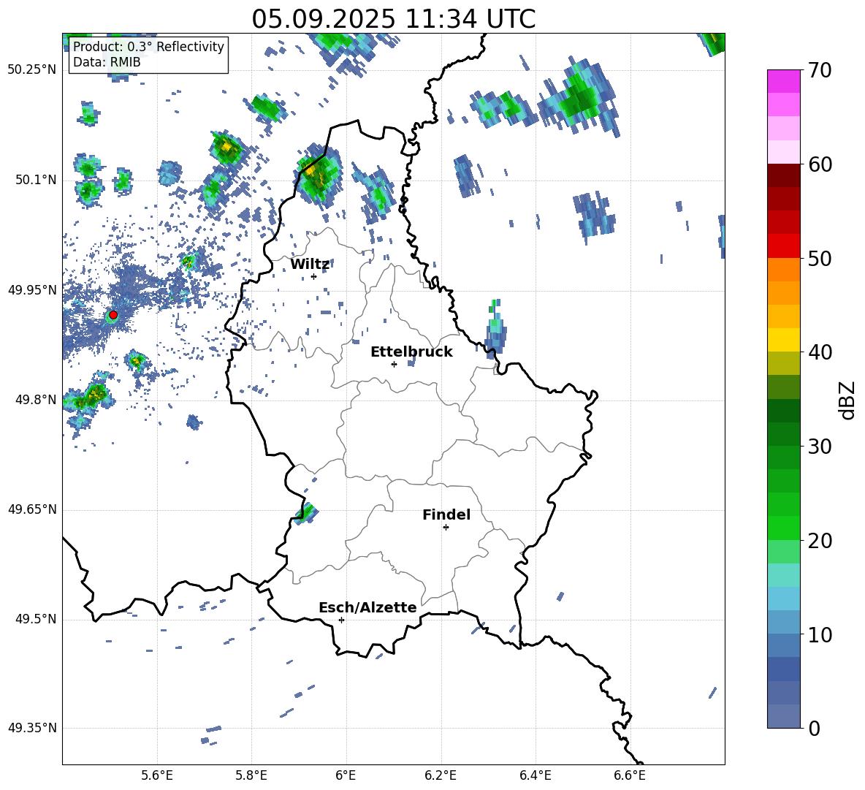Image resolution: width=865 pixels, height=790 pixels.
Task: Pick the yellow colorbar band above 40
Action: pos(783,340)
